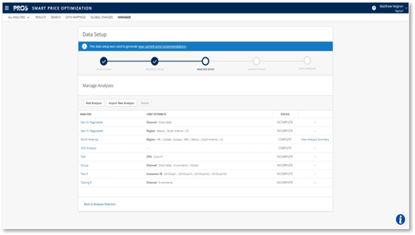Click the PROS logo
Screen dimensions: 415x235
tap(20, 8)
